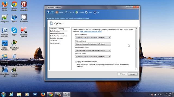Click the network signal tray icon
Viewport: 174px width, 97px height.
pos(158,95)
